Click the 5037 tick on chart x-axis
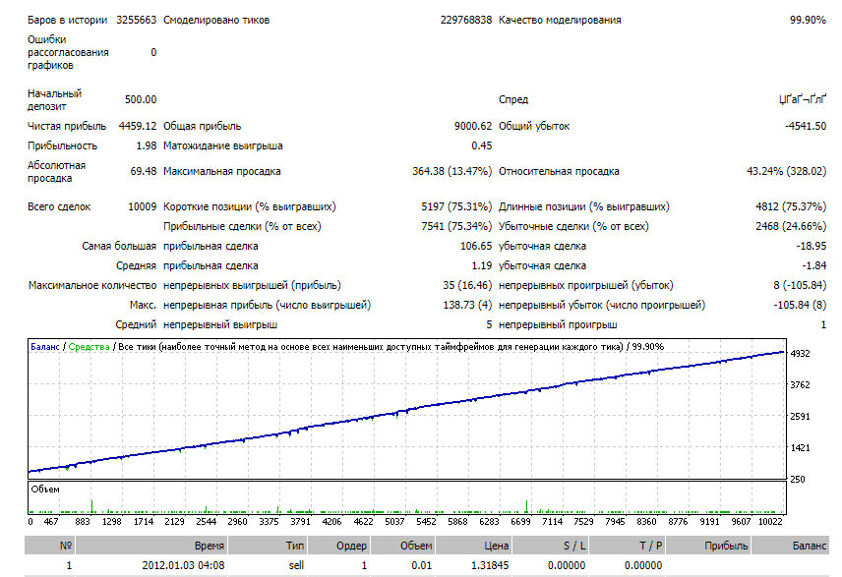The height and width of the screenshot is (577, 842). click(x=394, y=521)
